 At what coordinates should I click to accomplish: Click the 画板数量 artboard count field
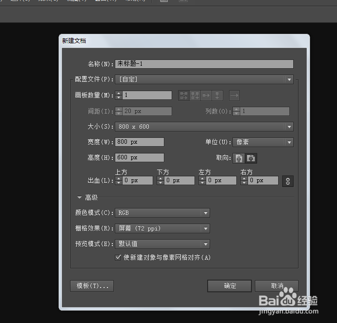(147, 95)
